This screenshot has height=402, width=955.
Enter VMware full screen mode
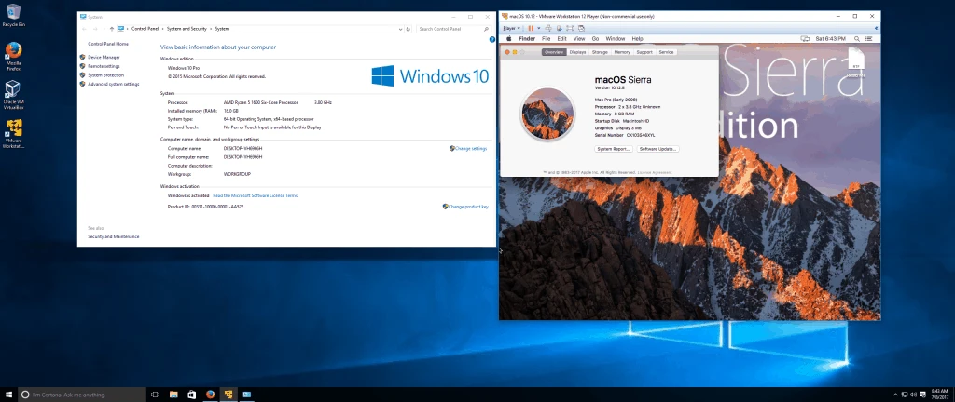pos(570,28)
